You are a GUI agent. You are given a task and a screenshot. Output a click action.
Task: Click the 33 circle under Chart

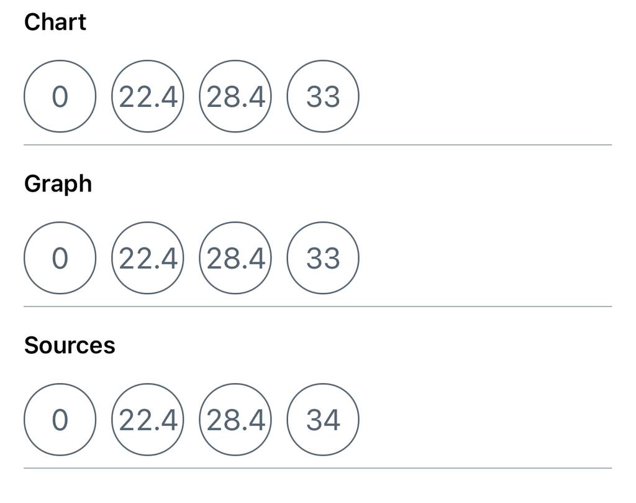(x=323, y=96)
